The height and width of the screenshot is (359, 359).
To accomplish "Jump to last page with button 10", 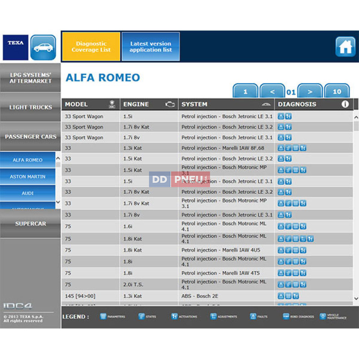I will [x=337, y=92].
